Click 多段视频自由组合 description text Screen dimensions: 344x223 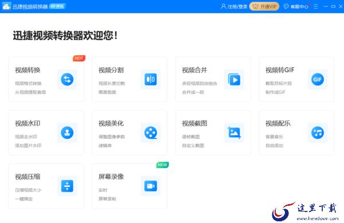[x=200, y=83]
